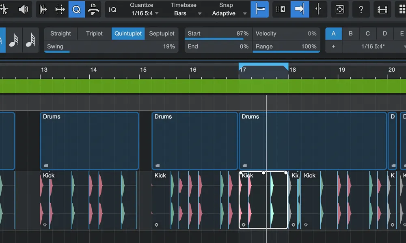Click the top-center fade handle of selected Kick event
Viewport: 406px width, 243px height.
point(263,173)
